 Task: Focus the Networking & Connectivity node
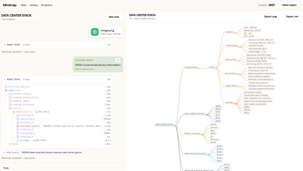(x=195, y=154)
